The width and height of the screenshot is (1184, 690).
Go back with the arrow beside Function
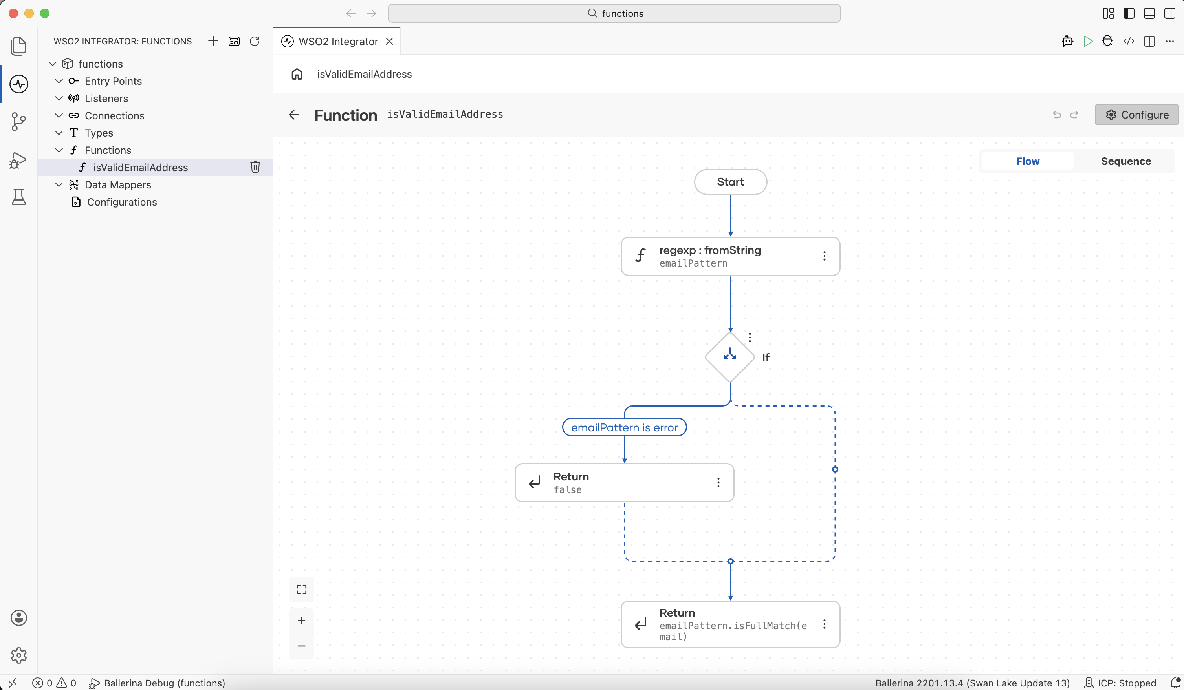(294, 115)
